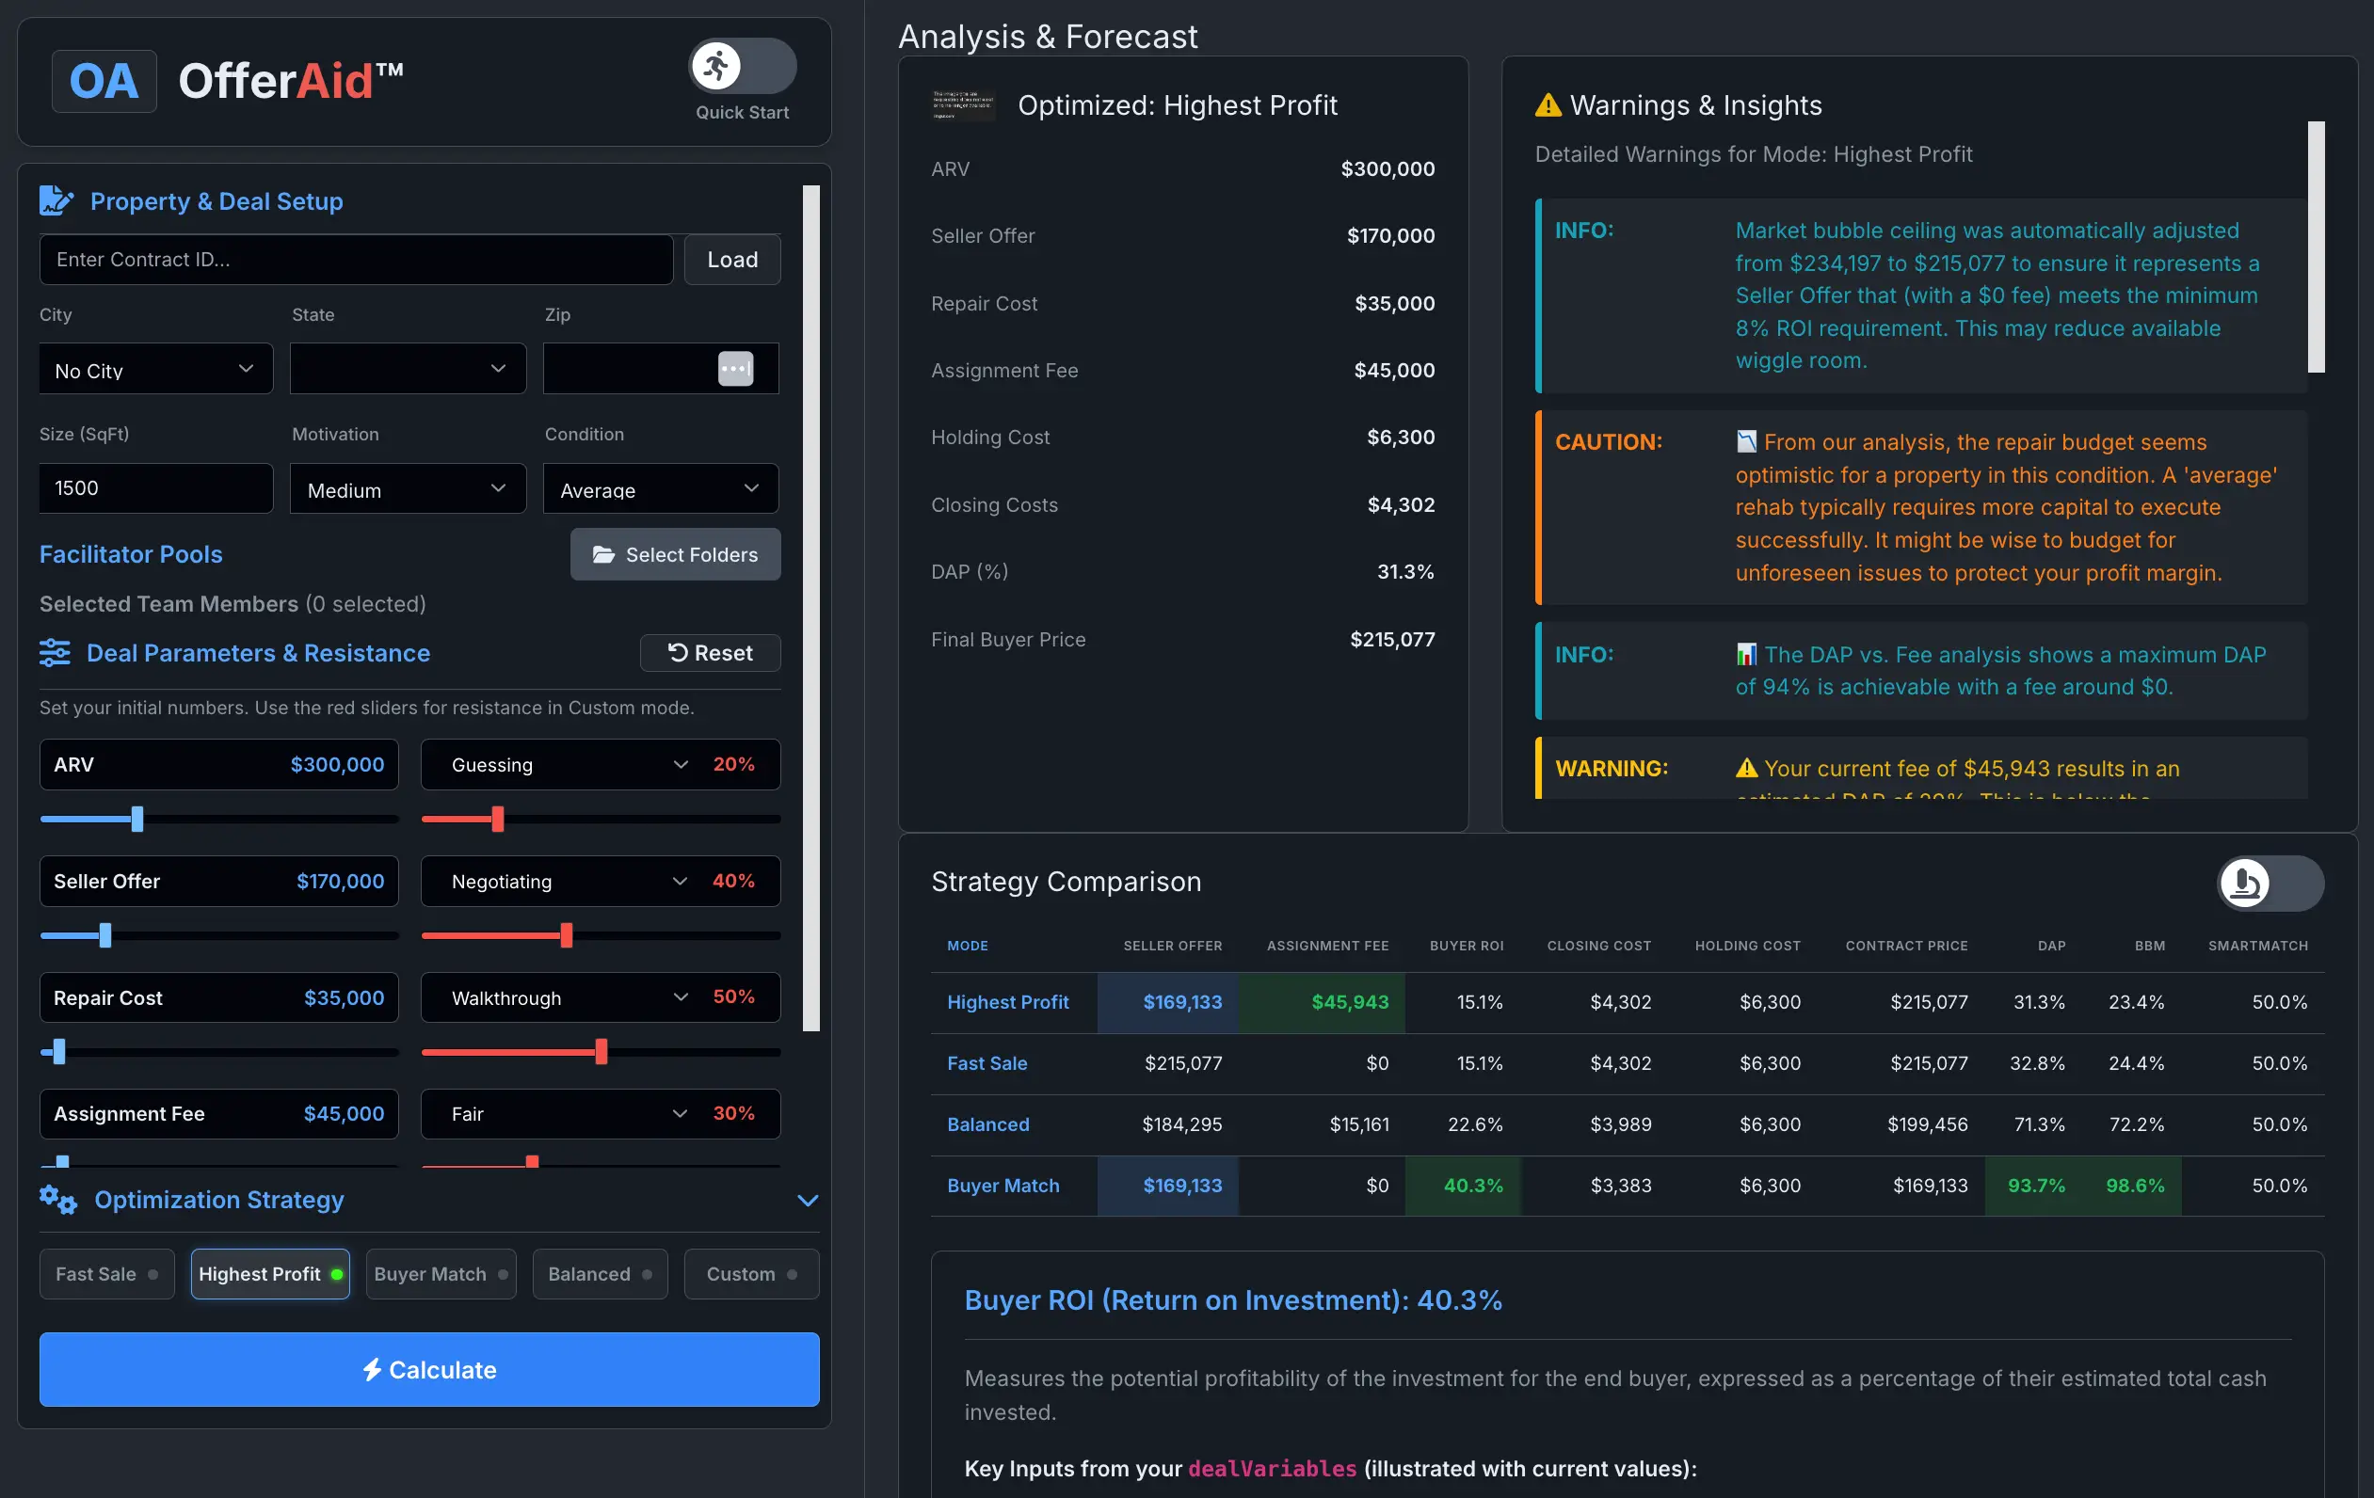This screenshot has height=1498, width=2374.
Task: Toggle the Quick Start switch
Action: 742,67
